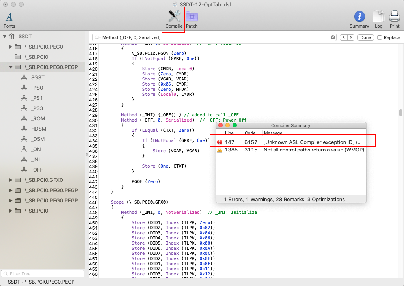
Task: Expand the \_SB.PCI0.PEG0 scope
Action: coord(11,47)
